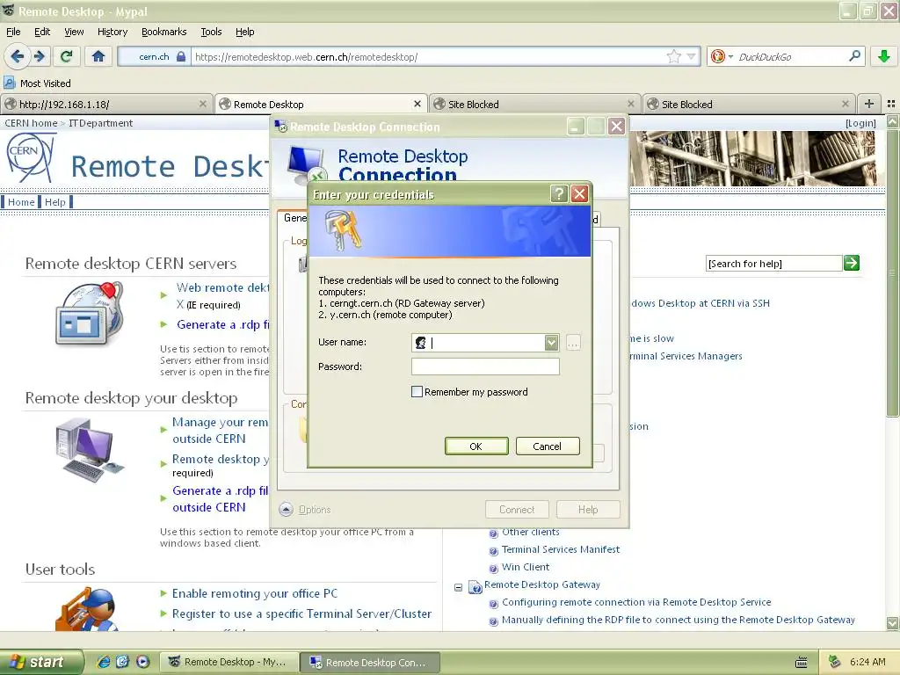Viewport: 900px width, 675px height.
Task: Click the CERN home breadcrumb link
Action: [31, 123]
